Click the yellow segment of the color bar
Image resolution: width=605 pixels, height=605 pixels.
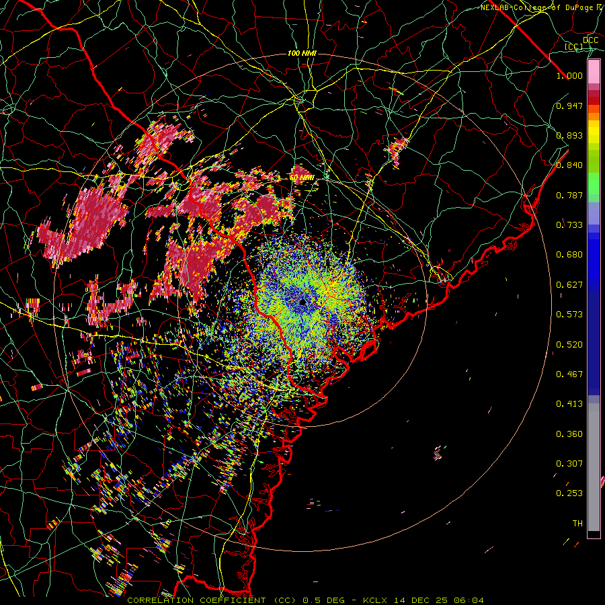click(594, 132)
